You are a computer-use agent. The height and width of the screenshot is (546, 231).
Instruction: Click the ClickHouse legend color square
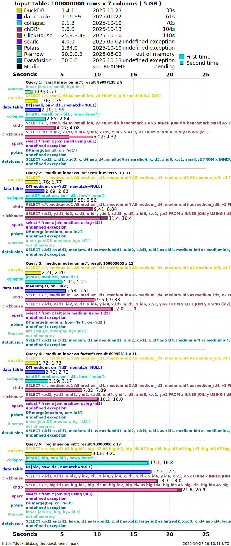click(19, 36)
